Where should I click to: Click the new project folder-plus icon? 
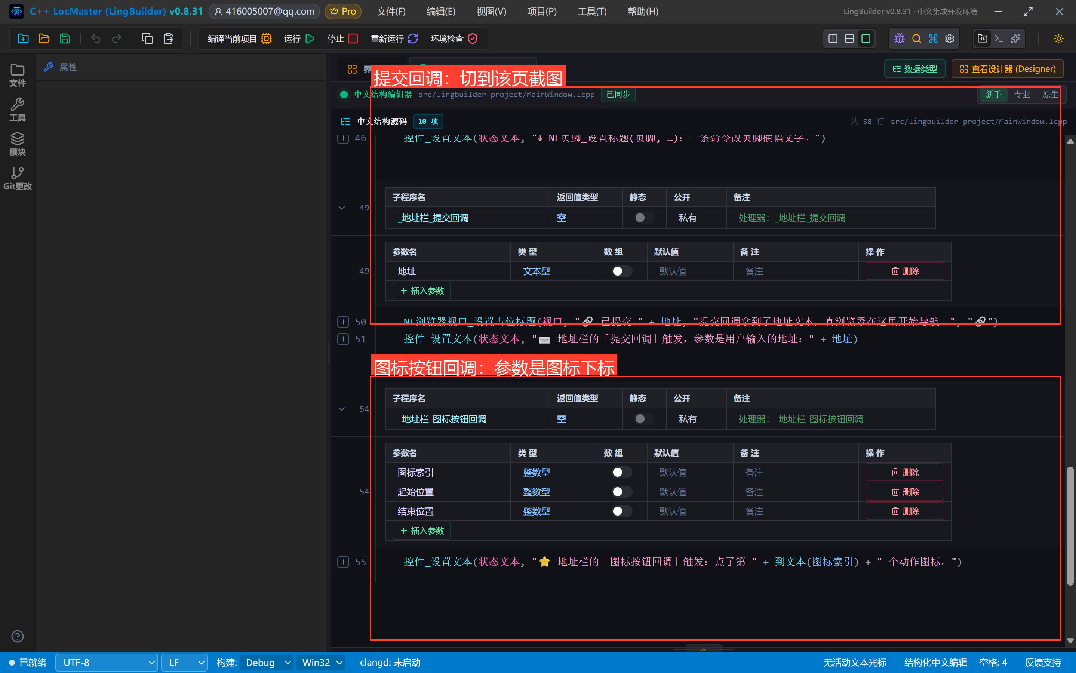23,39
